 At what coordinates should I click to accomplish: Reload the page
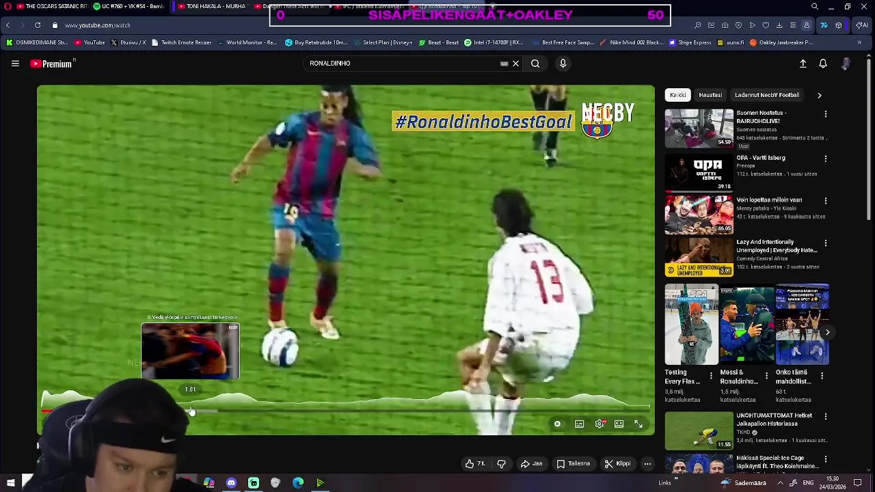point(37,25)
